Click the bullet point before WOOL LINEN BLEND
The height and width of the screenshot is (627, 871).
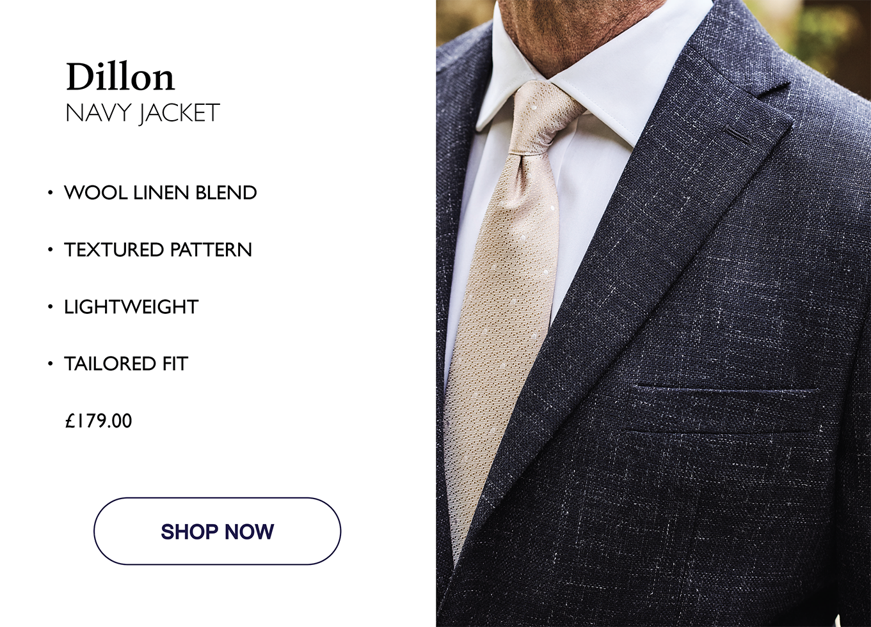click(50, 192)
